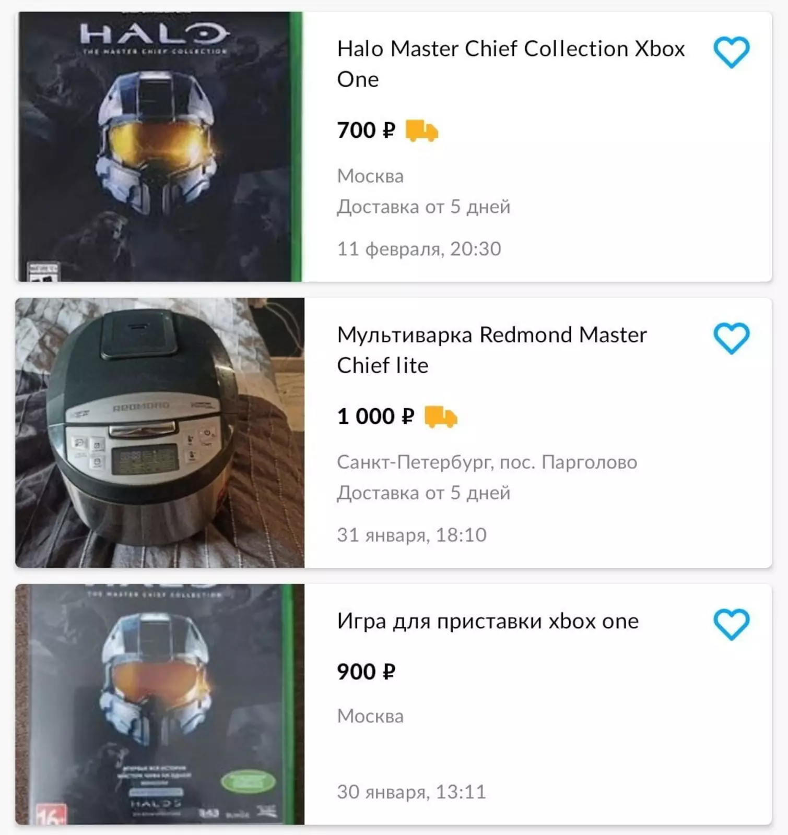Open the 16+ Halo game case photo
788x835 pixels.
[x=159, y=704]
